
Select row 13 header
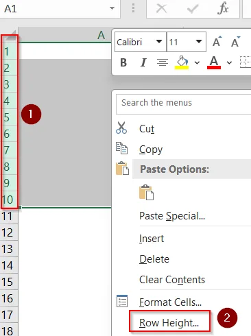pyautogui.click(x=9, y=249)
